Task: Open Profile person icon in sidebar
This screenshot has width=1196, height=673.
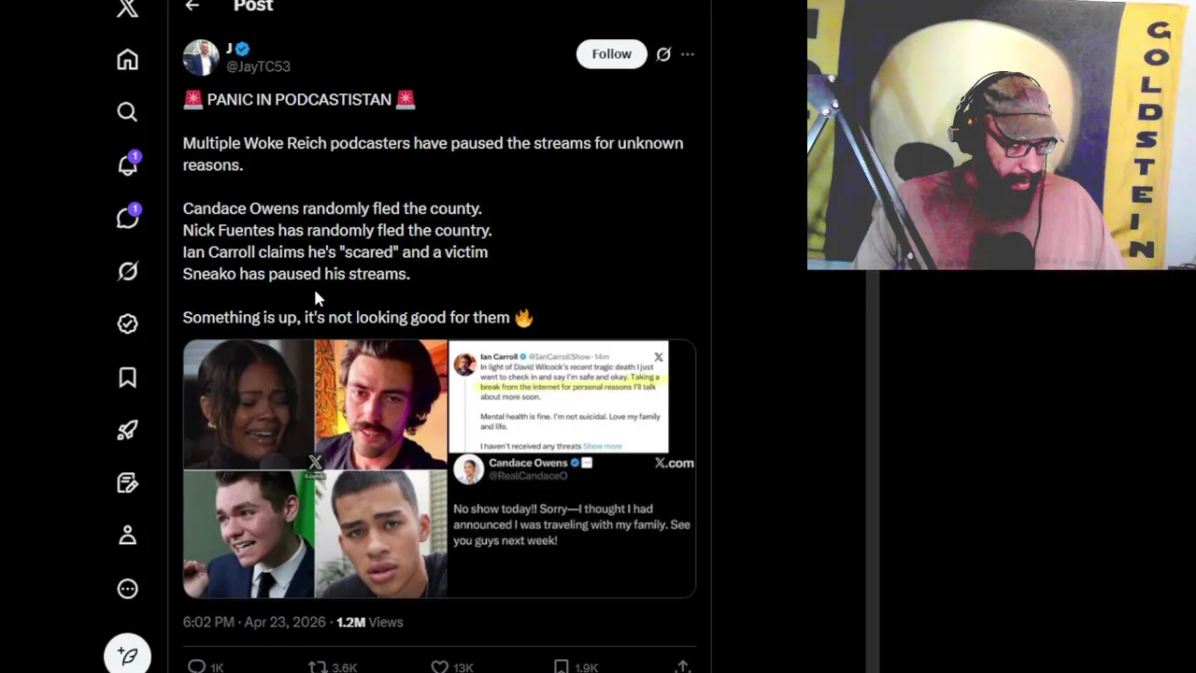Action: point(128,536)
